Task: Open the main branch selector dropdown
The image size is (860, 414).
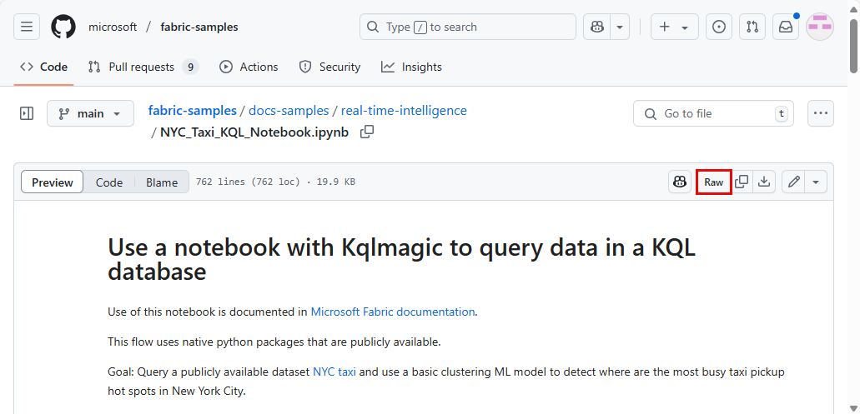Action: pos(90,113)
